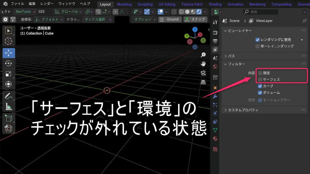Click the Blender logo menu icon
Screen dimensions: 310x174
point(5,4)
